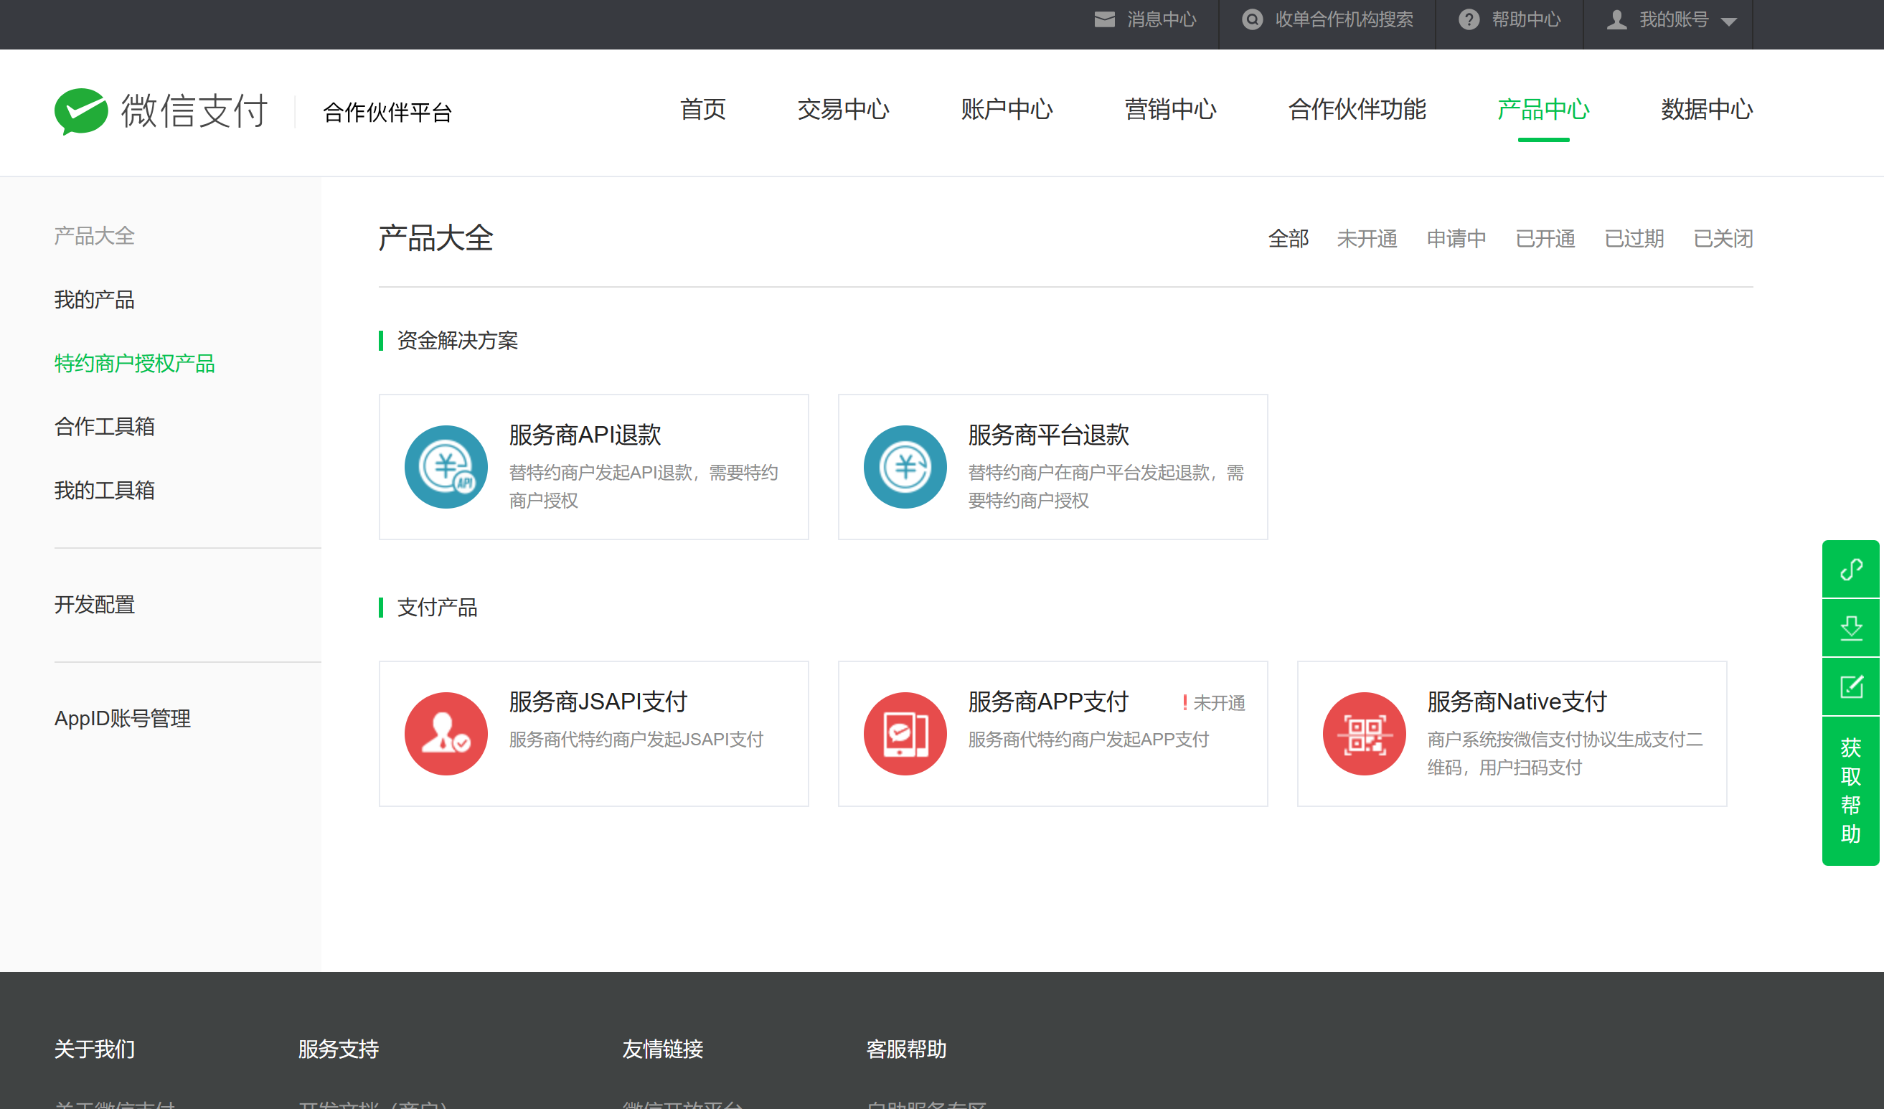Select 开发配置 in left sidebar
Viewport: 1884px width, 1109px height.
click(94, 605)
